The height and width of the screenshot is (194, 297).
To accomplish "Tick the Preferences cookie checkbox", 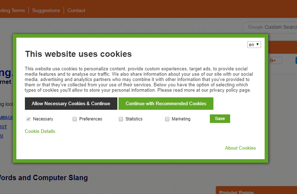I will pyautogui.click(x=75, y=119).
